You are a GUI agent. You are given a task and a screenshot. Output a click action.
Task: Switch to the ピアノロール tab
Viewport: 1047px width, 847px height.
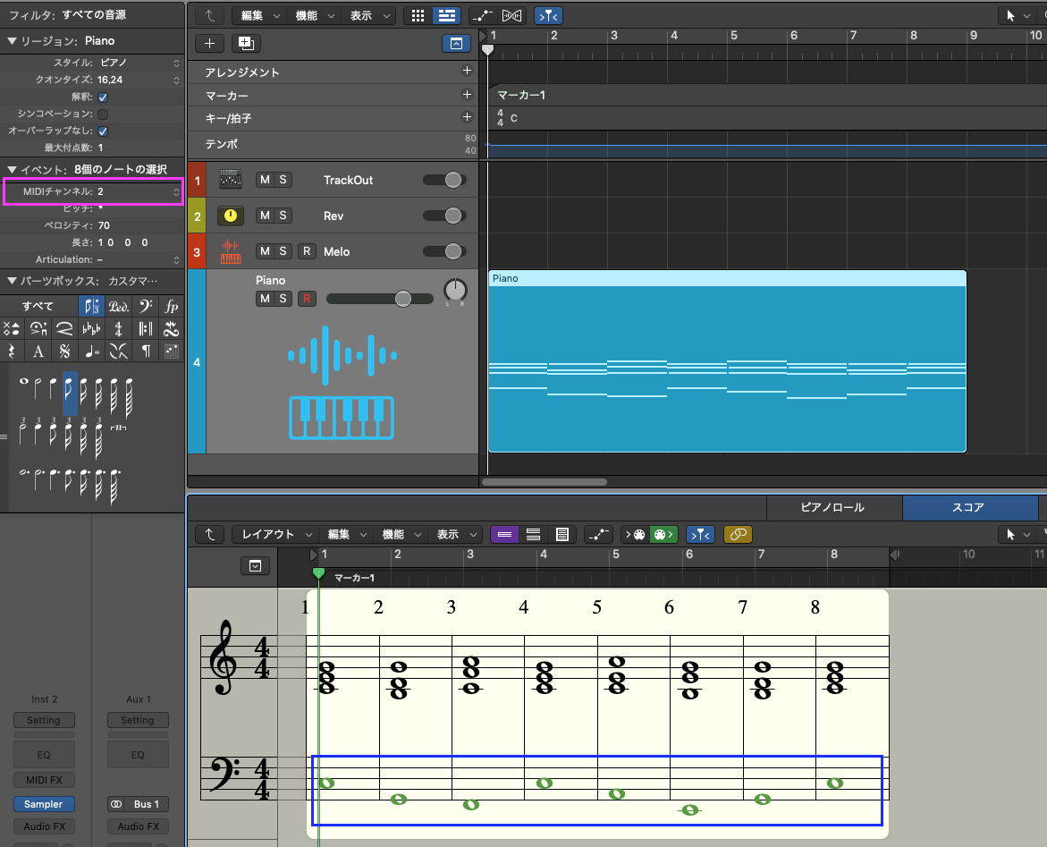[x=833, y=507]
